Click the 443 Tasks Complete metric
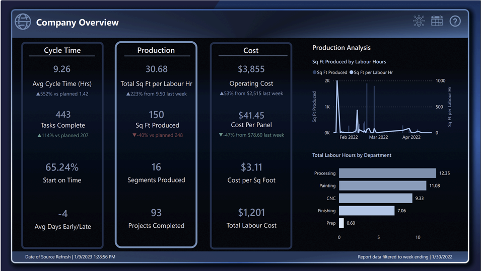Screen dimensions: 481x271 tap(62, 115)
